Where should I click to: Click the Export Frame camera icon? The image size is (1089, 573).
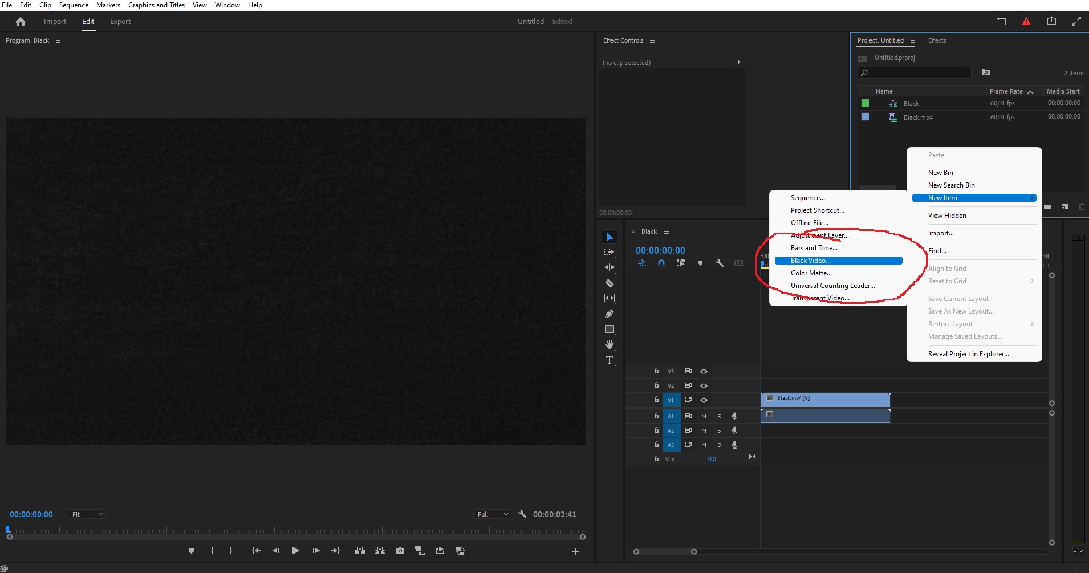pos(400,551)
